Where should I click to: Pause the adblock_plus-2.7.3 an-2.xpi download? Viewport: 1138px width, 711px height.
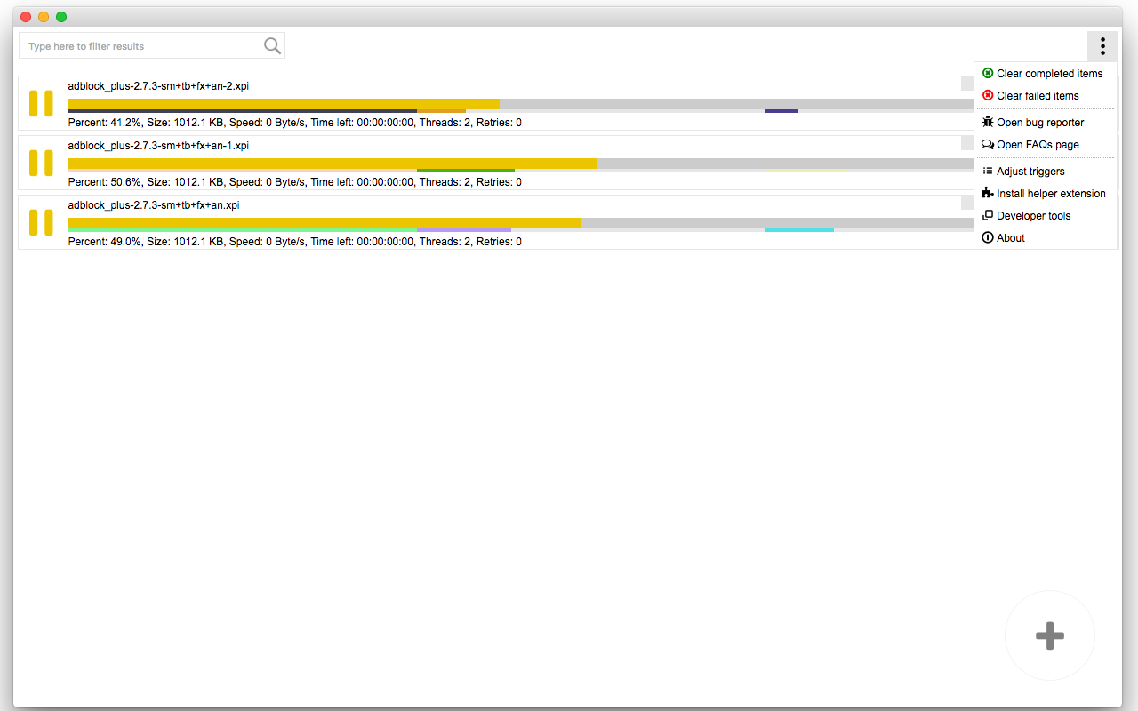pyautogui.click(x=41, y=103)
